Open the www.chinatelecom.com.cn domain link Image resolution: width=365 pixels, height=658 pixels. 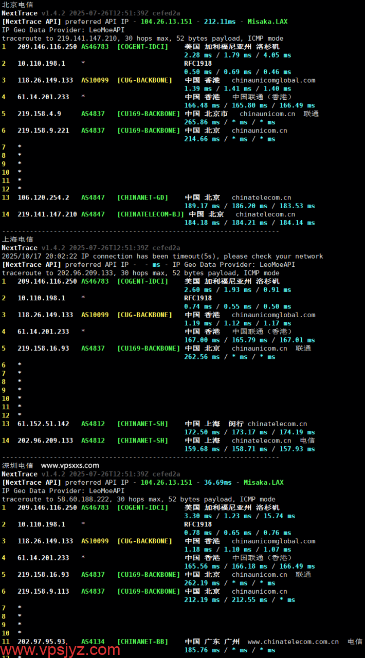[293, 642]
